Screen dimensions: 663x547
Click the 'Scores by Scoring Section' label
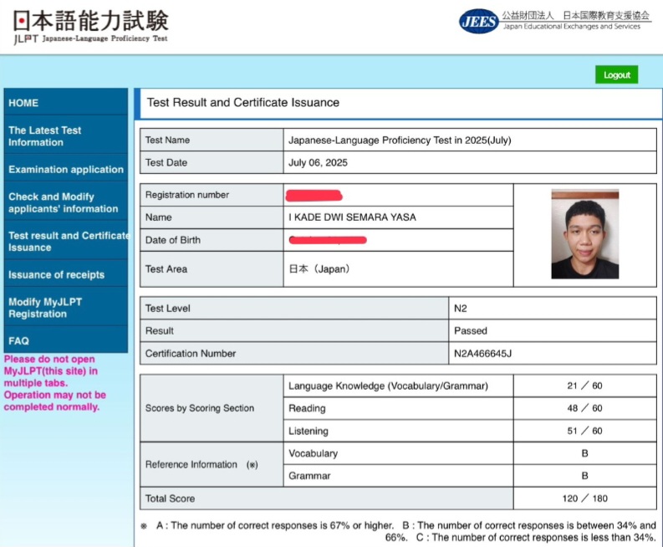pos(200,408)
